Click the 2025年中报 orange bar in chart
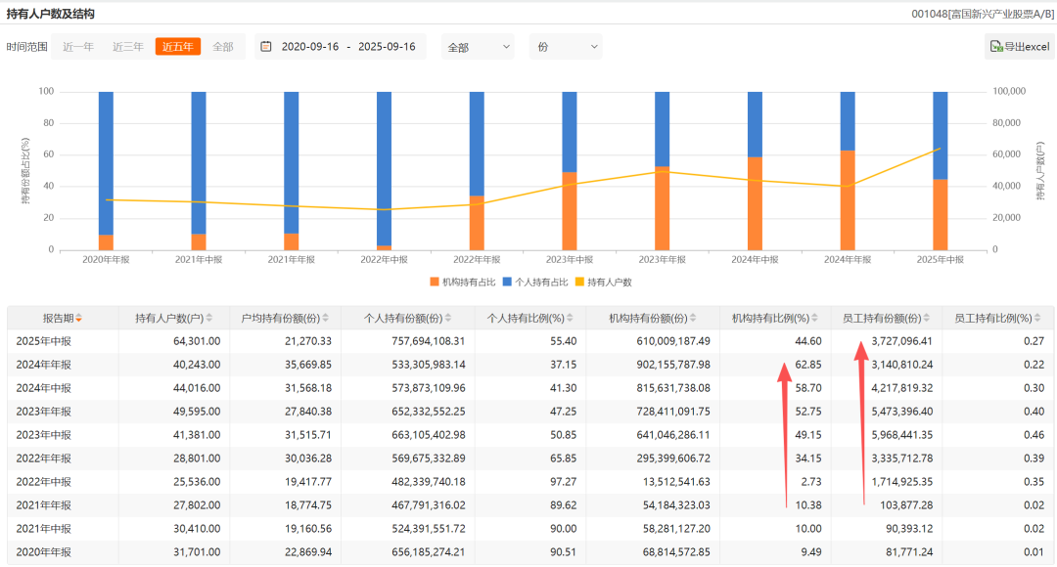 click(940, 214)
